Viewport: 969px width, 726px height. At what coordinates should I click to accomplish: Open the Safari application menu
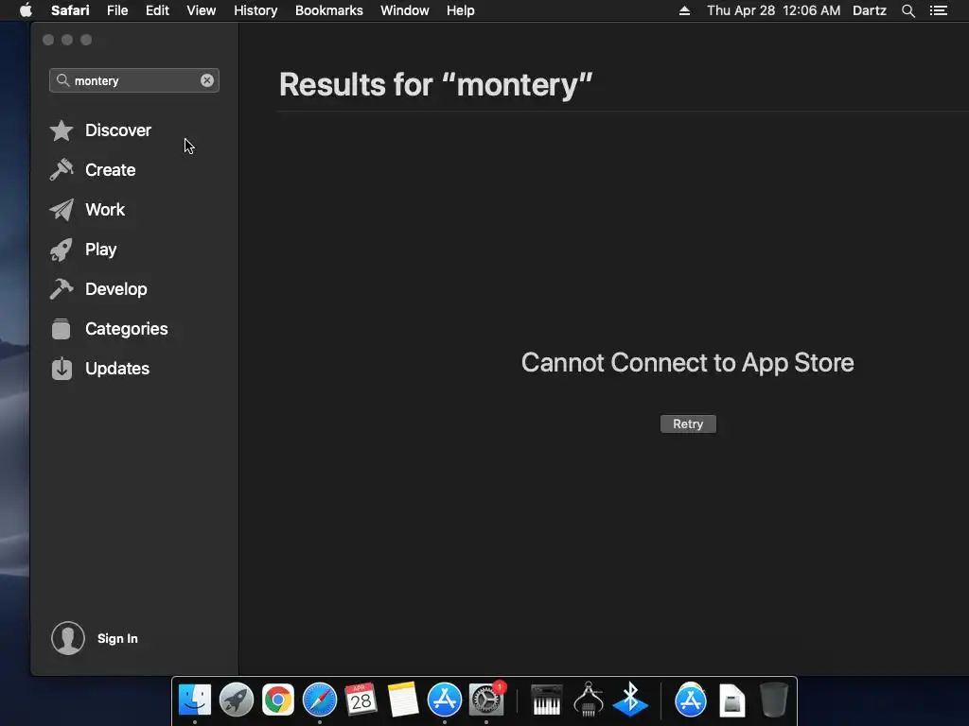pos(70,10)
